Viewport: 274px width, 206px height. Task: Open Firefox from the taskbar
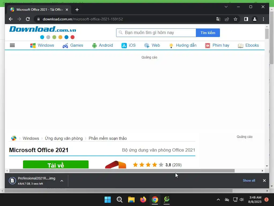click(x=143, y=200)
